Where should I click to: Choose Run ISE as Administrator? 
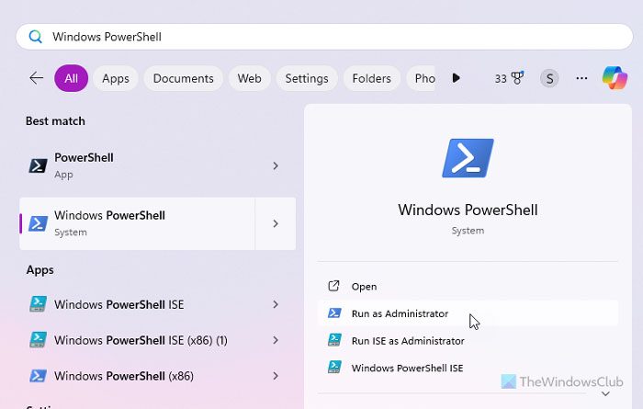click(468, 340)
